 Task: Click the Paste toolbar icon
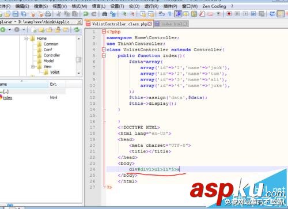point(75,14)
